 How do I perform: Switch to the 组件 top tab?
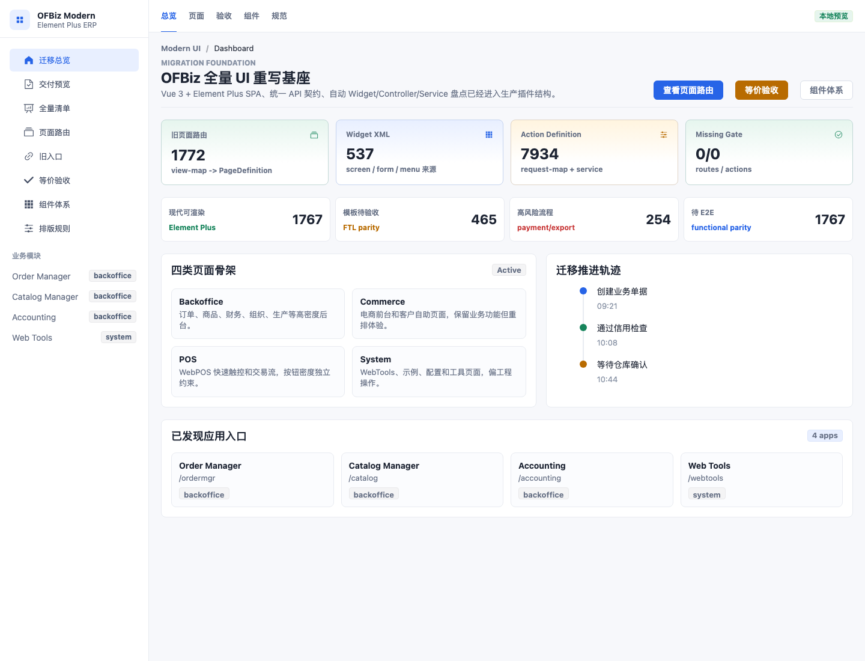252,16
